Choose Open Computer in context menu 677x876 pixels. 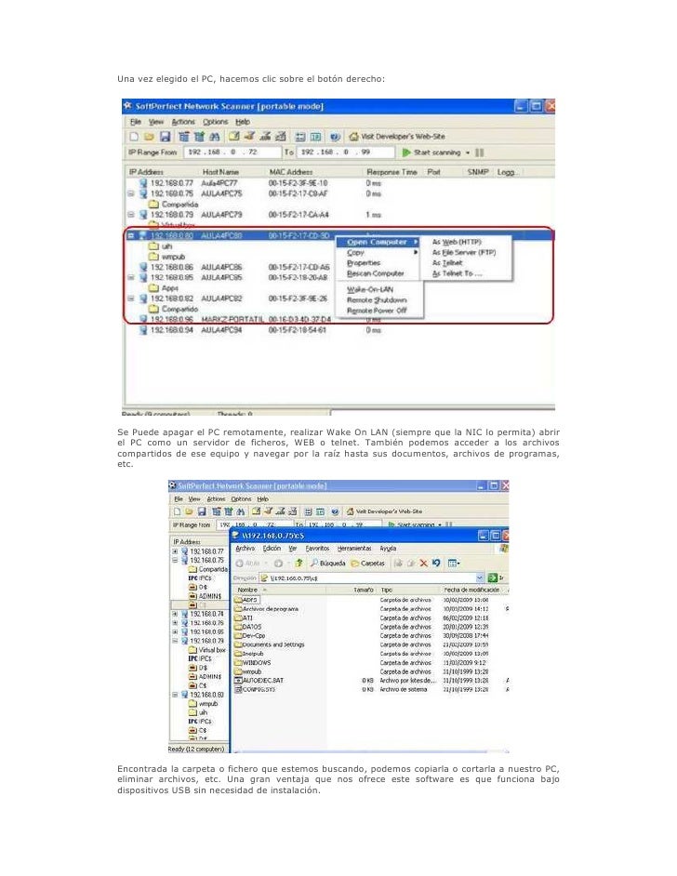coord(377,242)
